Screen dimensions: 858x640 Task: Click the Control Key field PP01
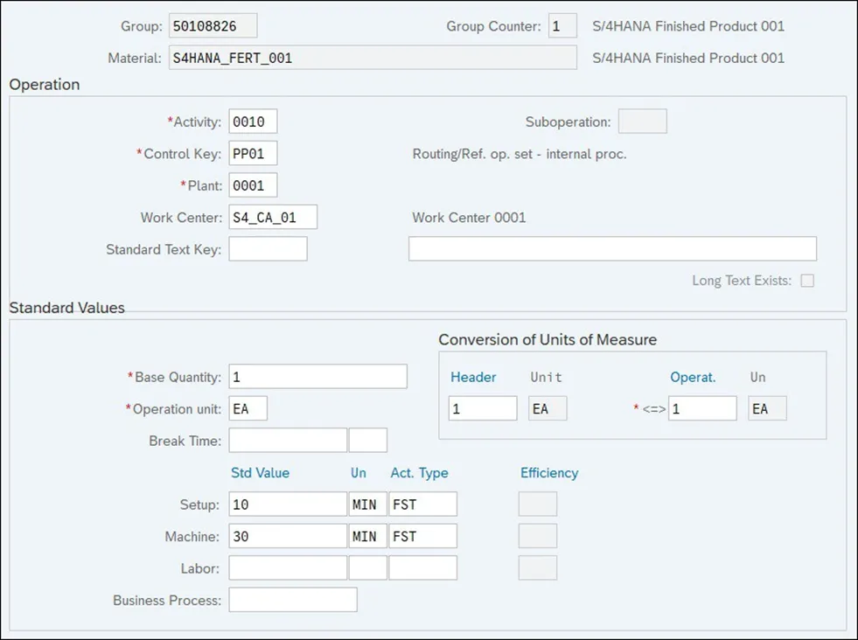tap(253, 154)
